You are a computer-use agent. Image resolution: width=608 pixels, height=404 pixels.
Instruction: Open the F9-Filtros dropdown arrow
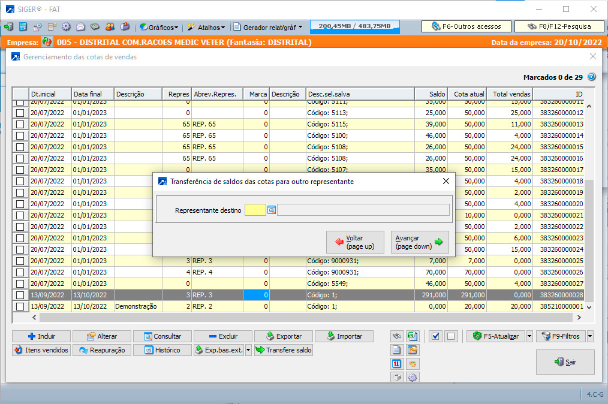click(590, 336)
